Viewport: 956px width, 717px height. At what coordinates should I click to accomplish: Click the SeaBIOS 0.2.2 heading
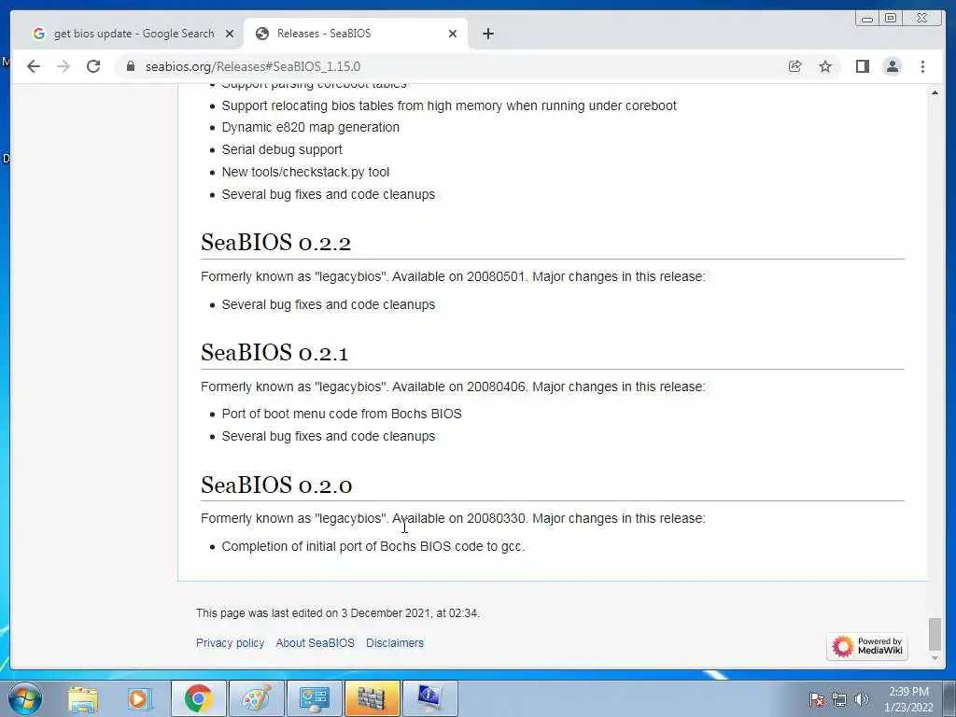(275, 242)
